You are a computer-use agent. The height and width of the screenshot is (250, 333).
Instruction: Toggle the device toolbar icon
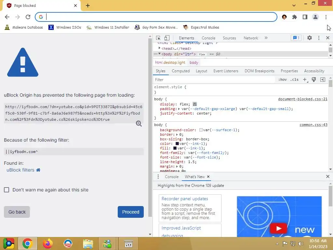(x=167, y=38)
